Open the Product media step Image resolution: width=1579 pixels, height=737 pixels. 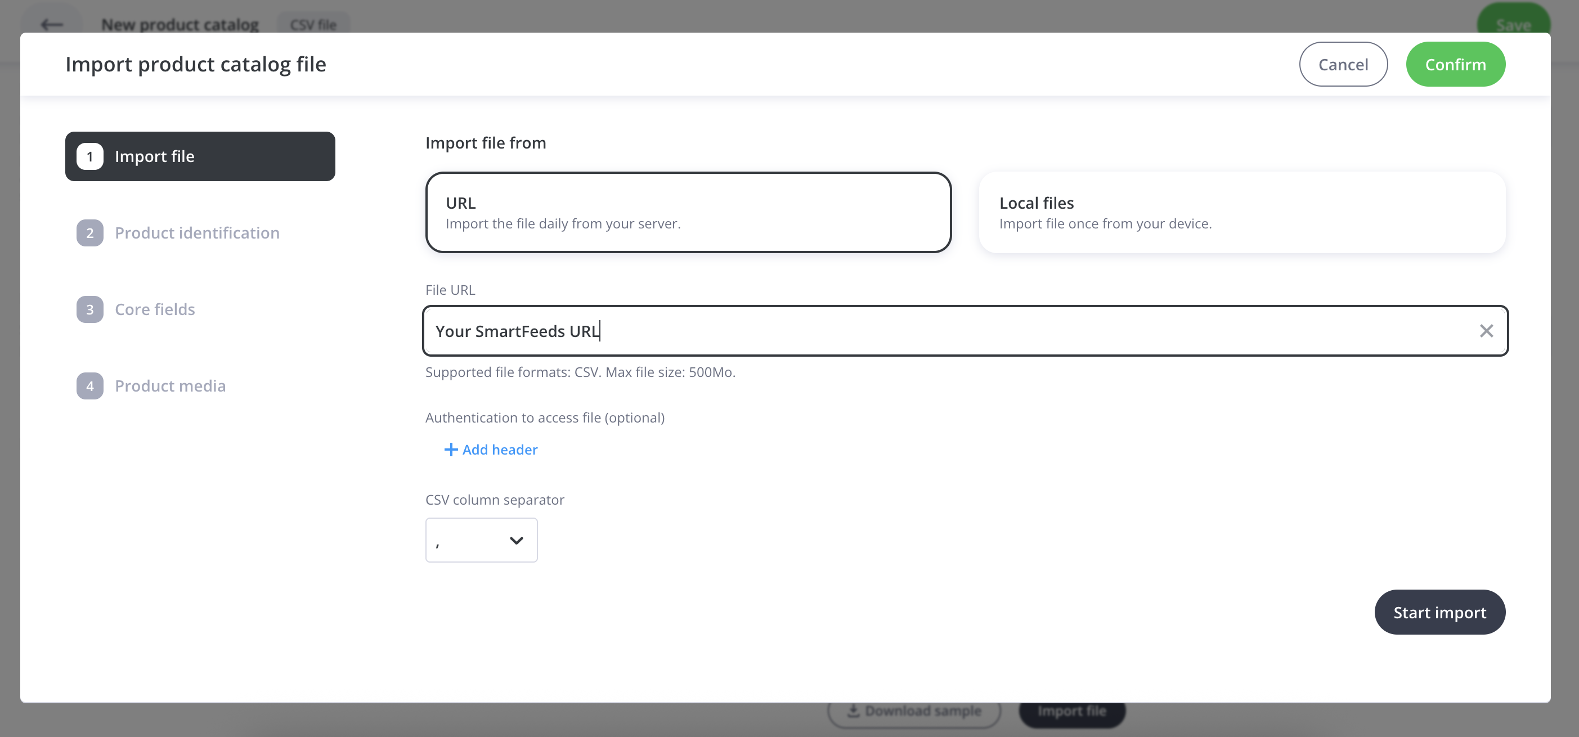click(151, 386)
